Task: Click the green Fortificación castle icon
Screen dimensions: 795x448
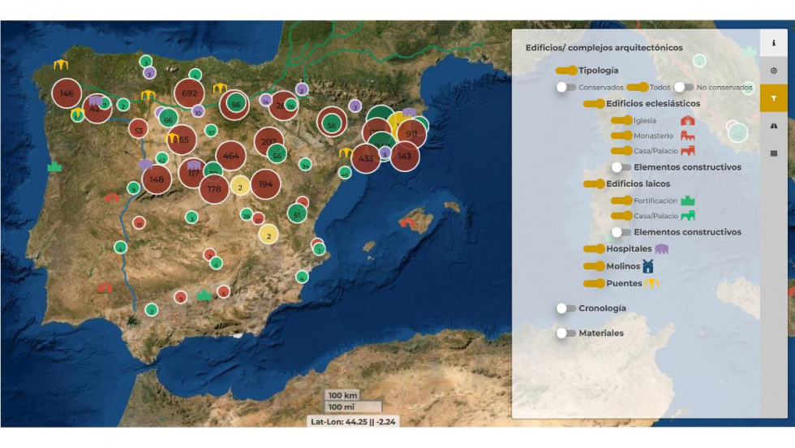Action: coord(688,200)
